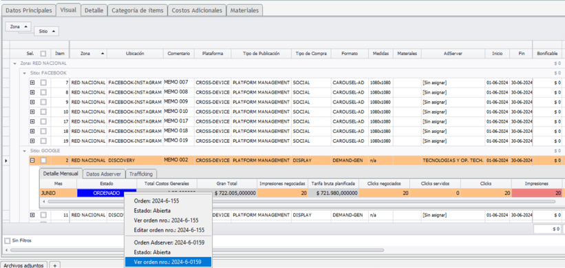Screen dimensions: 565x268
Task: Expand row details for item 11
Action: tap(32, 215)
